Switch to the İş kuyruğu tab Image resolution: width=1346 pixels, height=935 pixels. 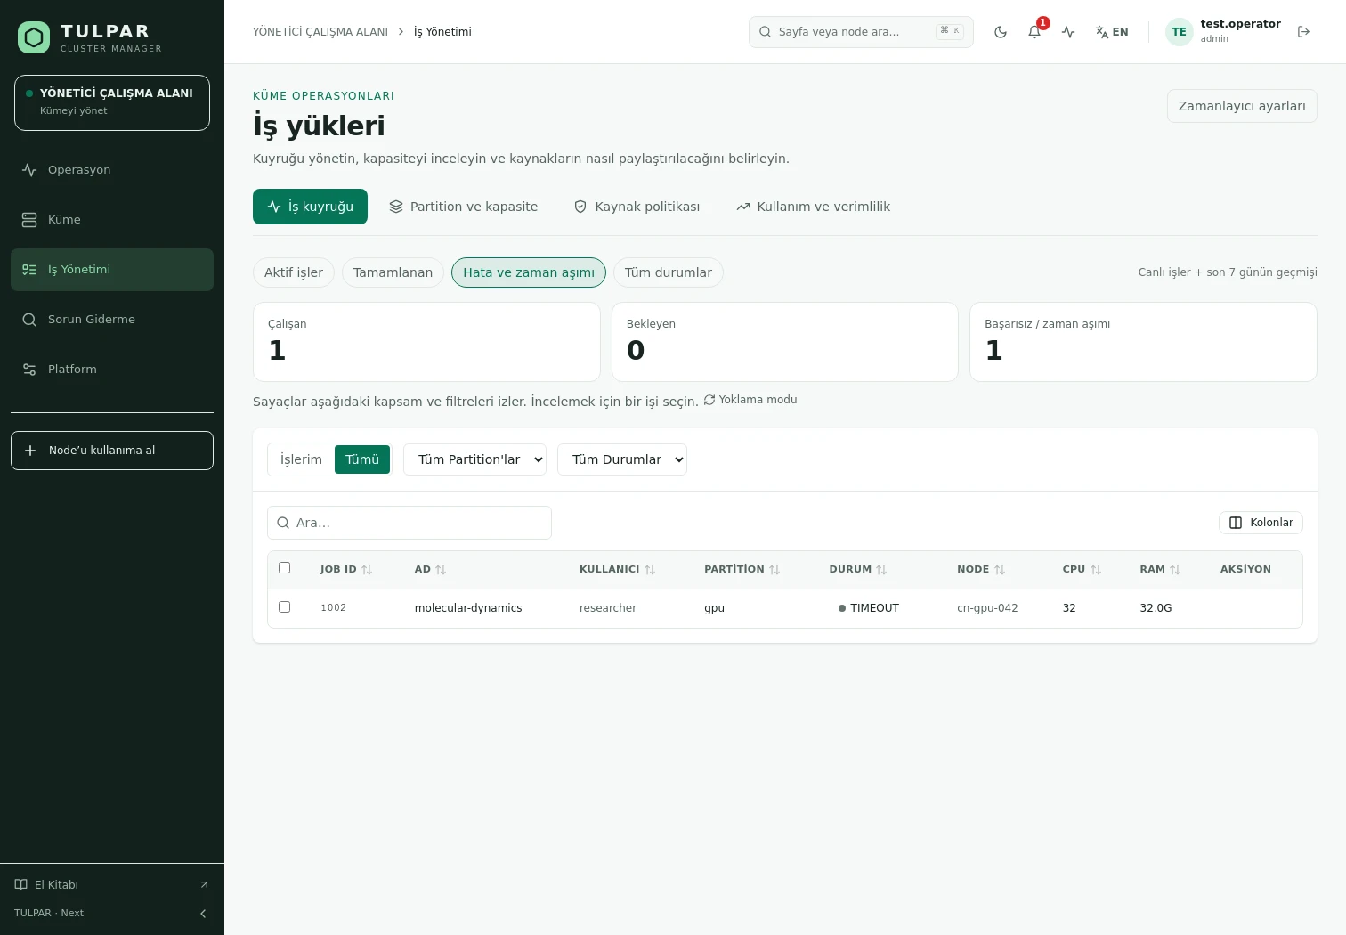[310, 207]
